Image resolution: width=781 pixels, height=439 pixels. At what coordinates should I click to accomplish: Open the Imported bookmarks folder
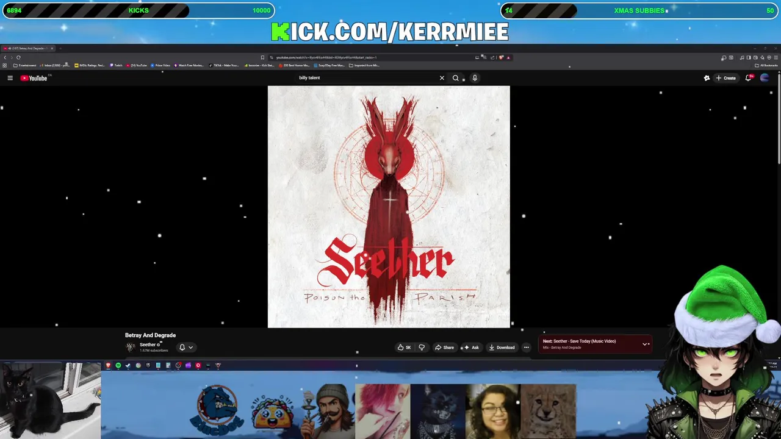tap(364, 65)
